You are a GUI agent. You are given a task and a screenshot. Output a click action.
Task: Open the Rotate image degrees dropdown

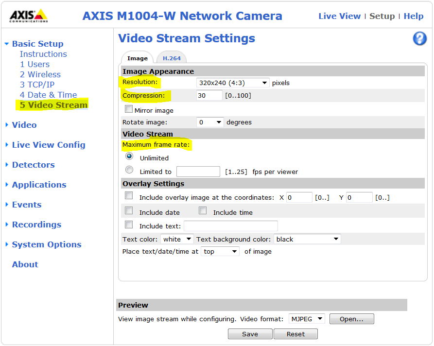210,122
